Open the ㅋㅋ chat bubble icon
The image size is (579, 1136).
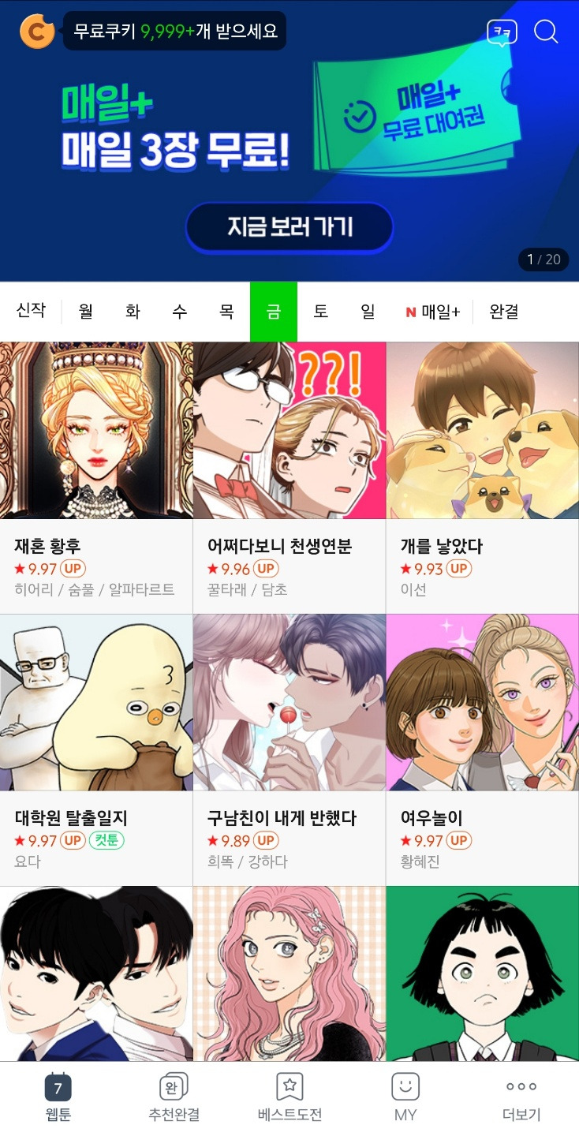tap(502, 32)
